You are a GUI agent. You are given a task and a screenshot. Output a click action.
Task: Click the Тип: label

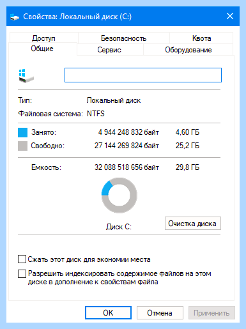25,100
